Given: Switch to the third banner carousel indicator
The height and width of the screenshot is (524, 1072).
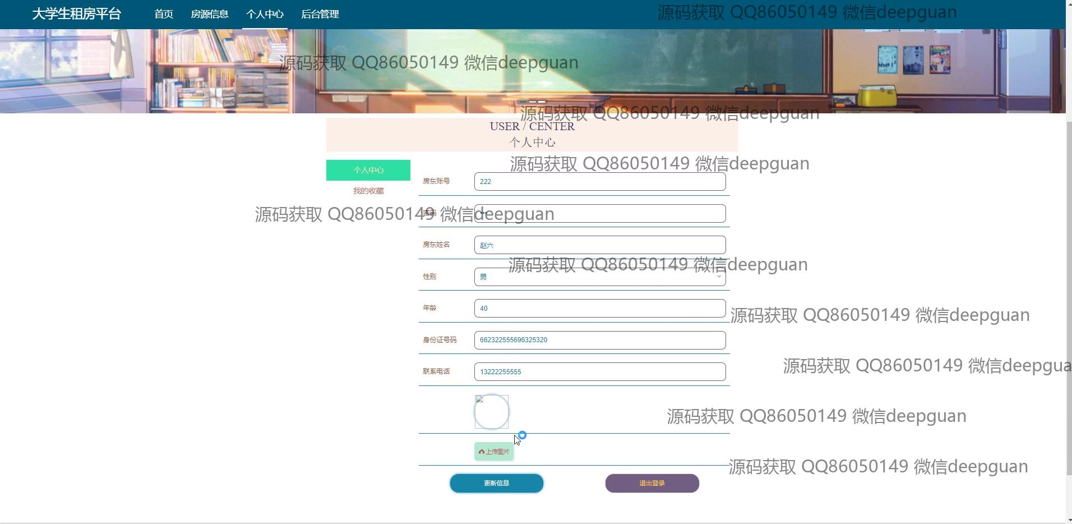Looking at the screenshot, I should pyautogui.click(x=542, y=102).
